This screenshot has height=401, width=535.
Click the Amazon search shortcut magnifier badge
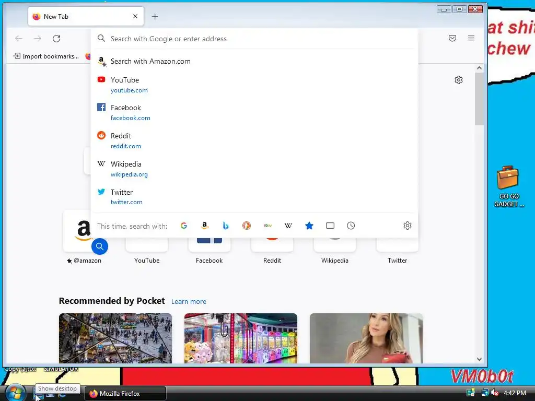(100, 246)
